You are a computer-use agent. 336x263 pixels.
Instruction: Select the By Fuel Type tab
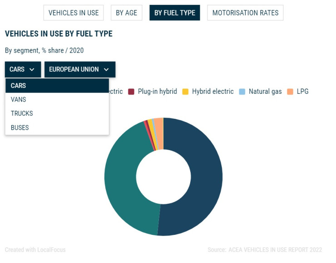click(175, 13)
